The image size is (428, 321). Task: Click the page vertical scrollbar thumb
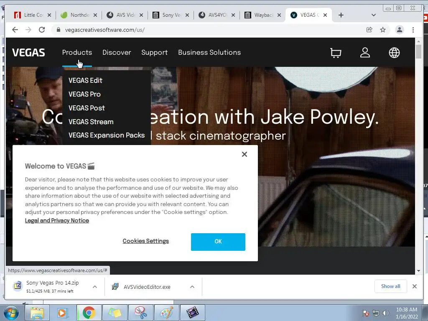(418, 51)
